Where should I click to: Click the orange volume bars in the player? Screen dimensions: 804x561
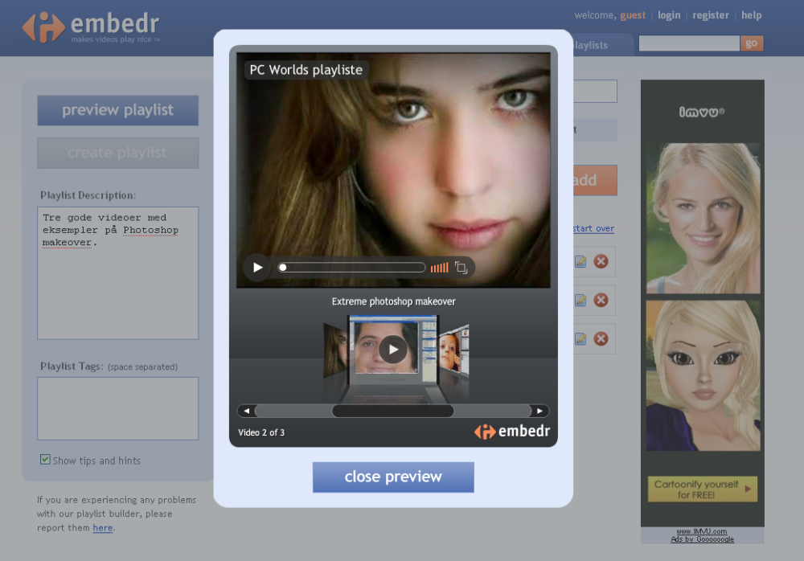(439, 268)
